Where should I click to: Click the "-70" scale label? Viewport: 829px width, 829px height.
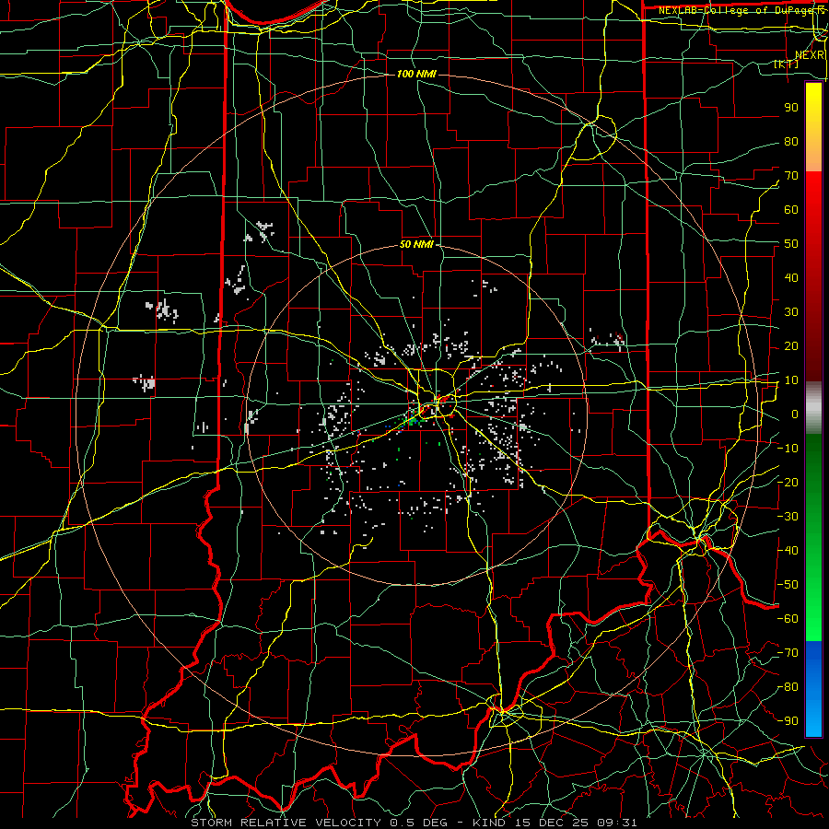(x=788, y=653)
